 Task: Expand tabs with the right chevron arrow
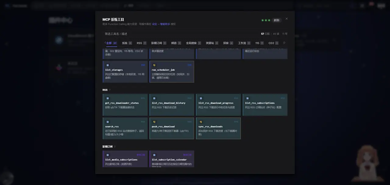click(x=284, y=43)
